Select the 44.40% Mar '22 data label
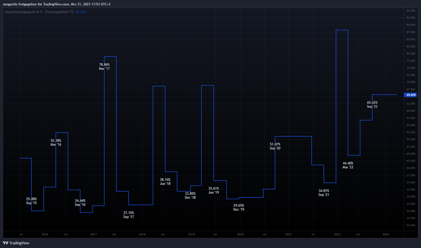The width and height of the screenshot is (421, 248). tap(348, 165)
